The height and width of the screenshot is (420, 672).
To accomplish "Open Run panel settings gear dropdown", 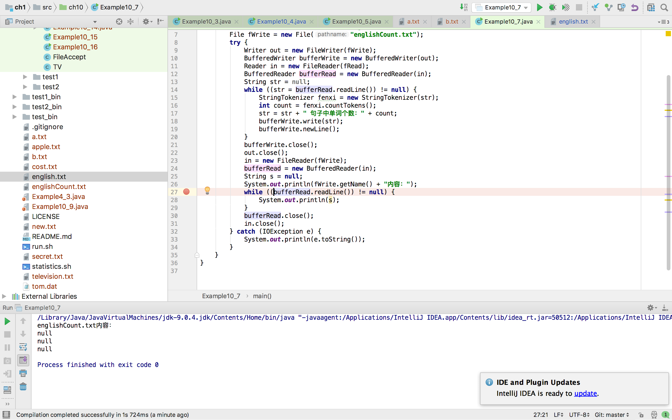I will [652, 307].
